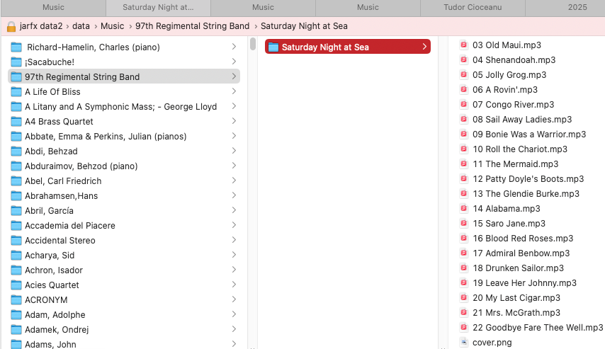Click the ACRONYM folder icon
This screenshot has height=349, width=605.
(x=16, y=300)
